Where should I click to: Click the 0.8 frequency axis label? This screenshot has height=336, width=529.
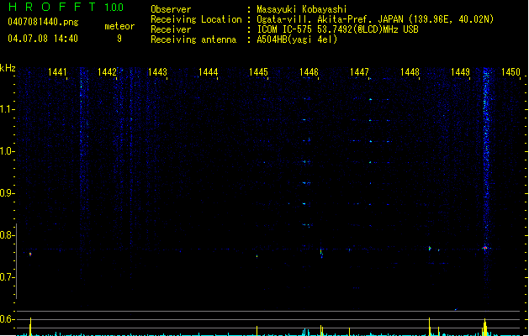click(x=7, y=235)
